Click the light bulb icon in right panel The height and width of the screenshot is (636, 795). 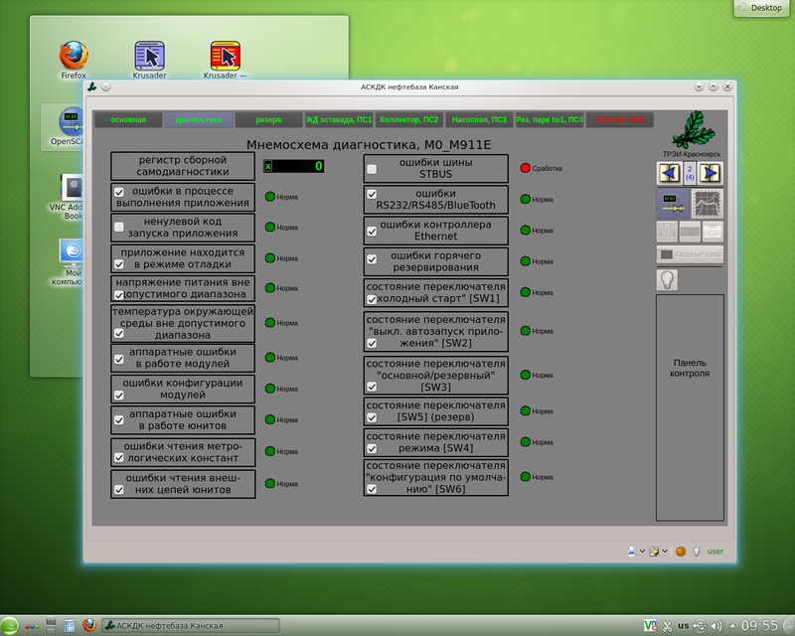[667, 280]
